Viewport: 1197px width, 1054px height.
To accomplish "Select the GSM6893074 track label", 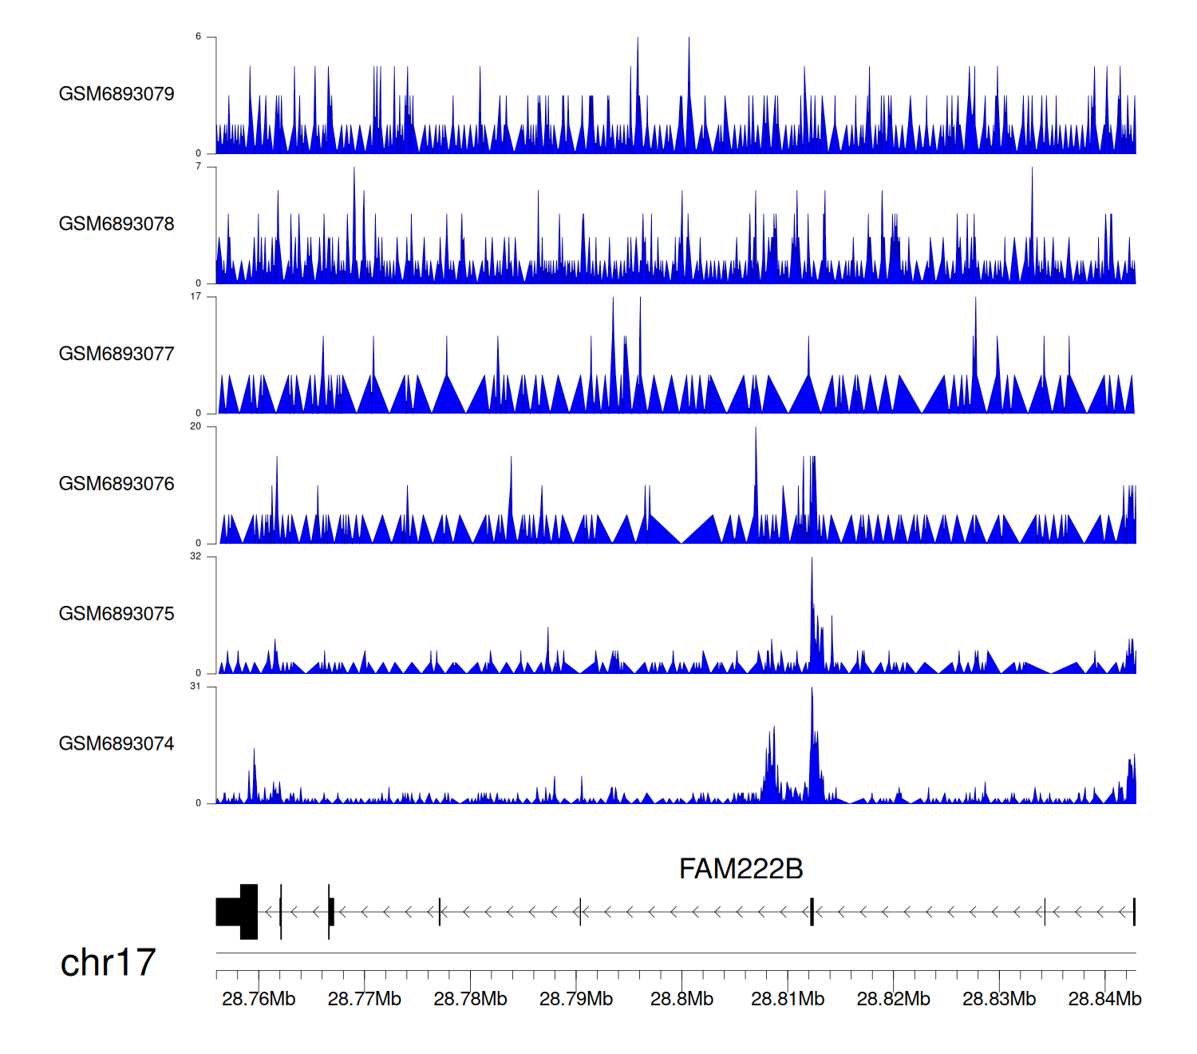I will point(117,744).
